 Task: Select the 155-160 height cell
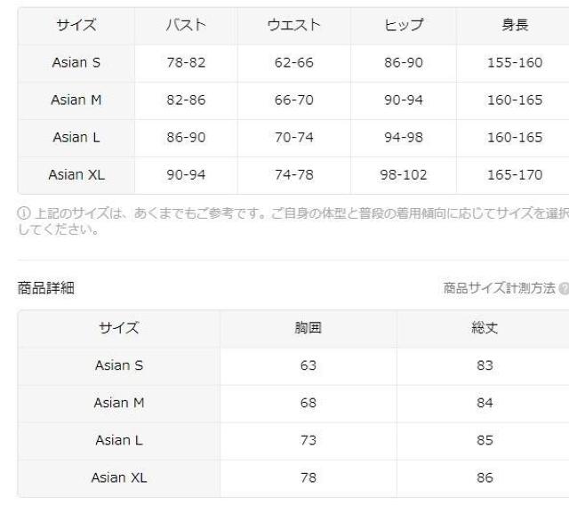514,63
